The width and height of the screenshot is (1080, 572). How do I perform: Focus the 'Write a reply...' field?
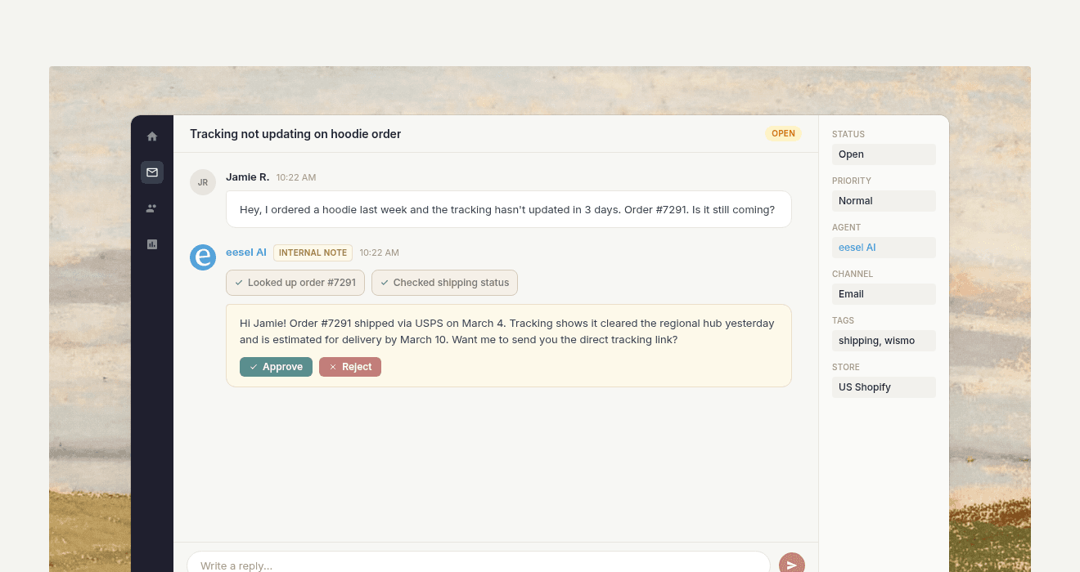(x=479, y=564)
